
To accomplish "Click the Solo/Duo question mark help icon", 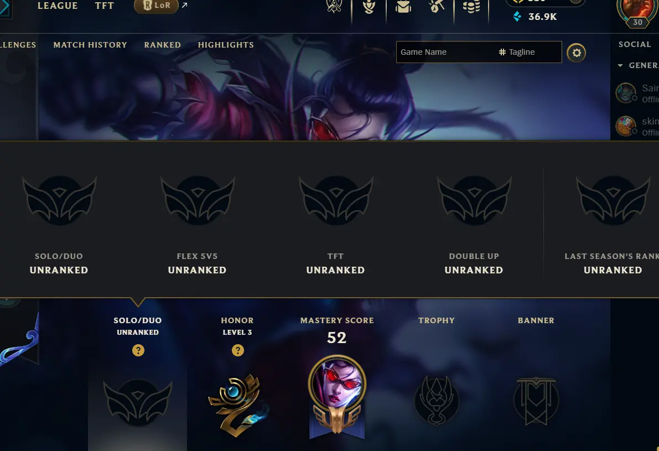I will (x=138, y=350).
